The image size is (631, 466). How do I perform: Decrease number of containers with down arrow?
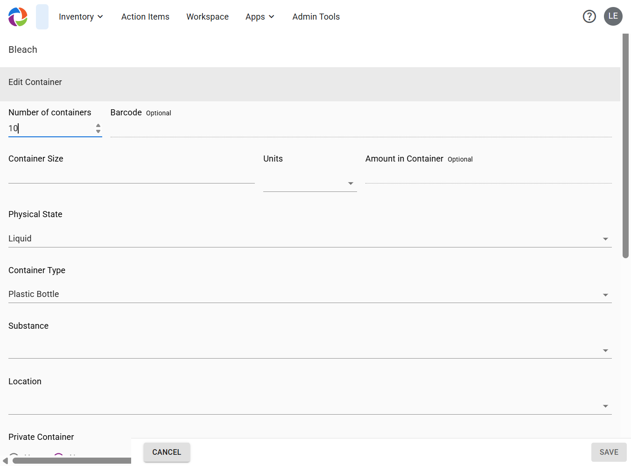[98, 131]
